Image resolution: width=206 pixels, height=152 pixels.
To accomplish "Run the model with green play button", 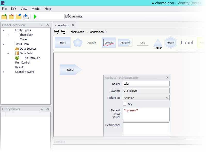I will click(x=35, y=17).
